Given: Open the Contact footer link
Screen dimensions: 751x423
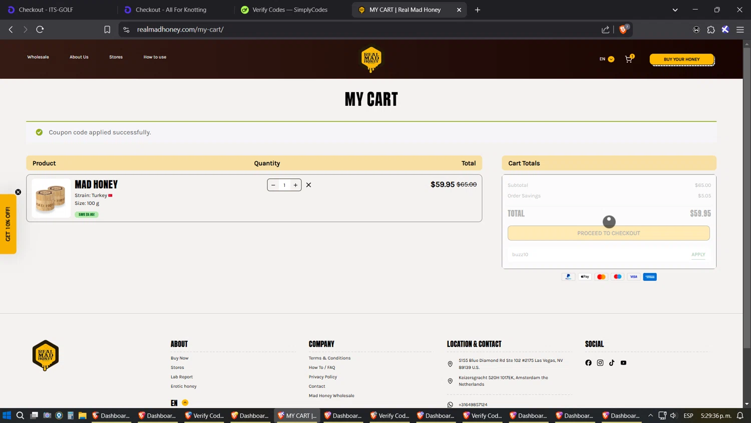Looking at the screenshot, I should pyautogui.click(x=317, y=386).
